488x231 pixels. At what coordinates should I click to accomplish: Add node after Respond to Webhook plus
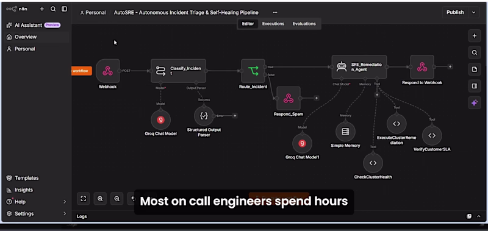(450, 66)
